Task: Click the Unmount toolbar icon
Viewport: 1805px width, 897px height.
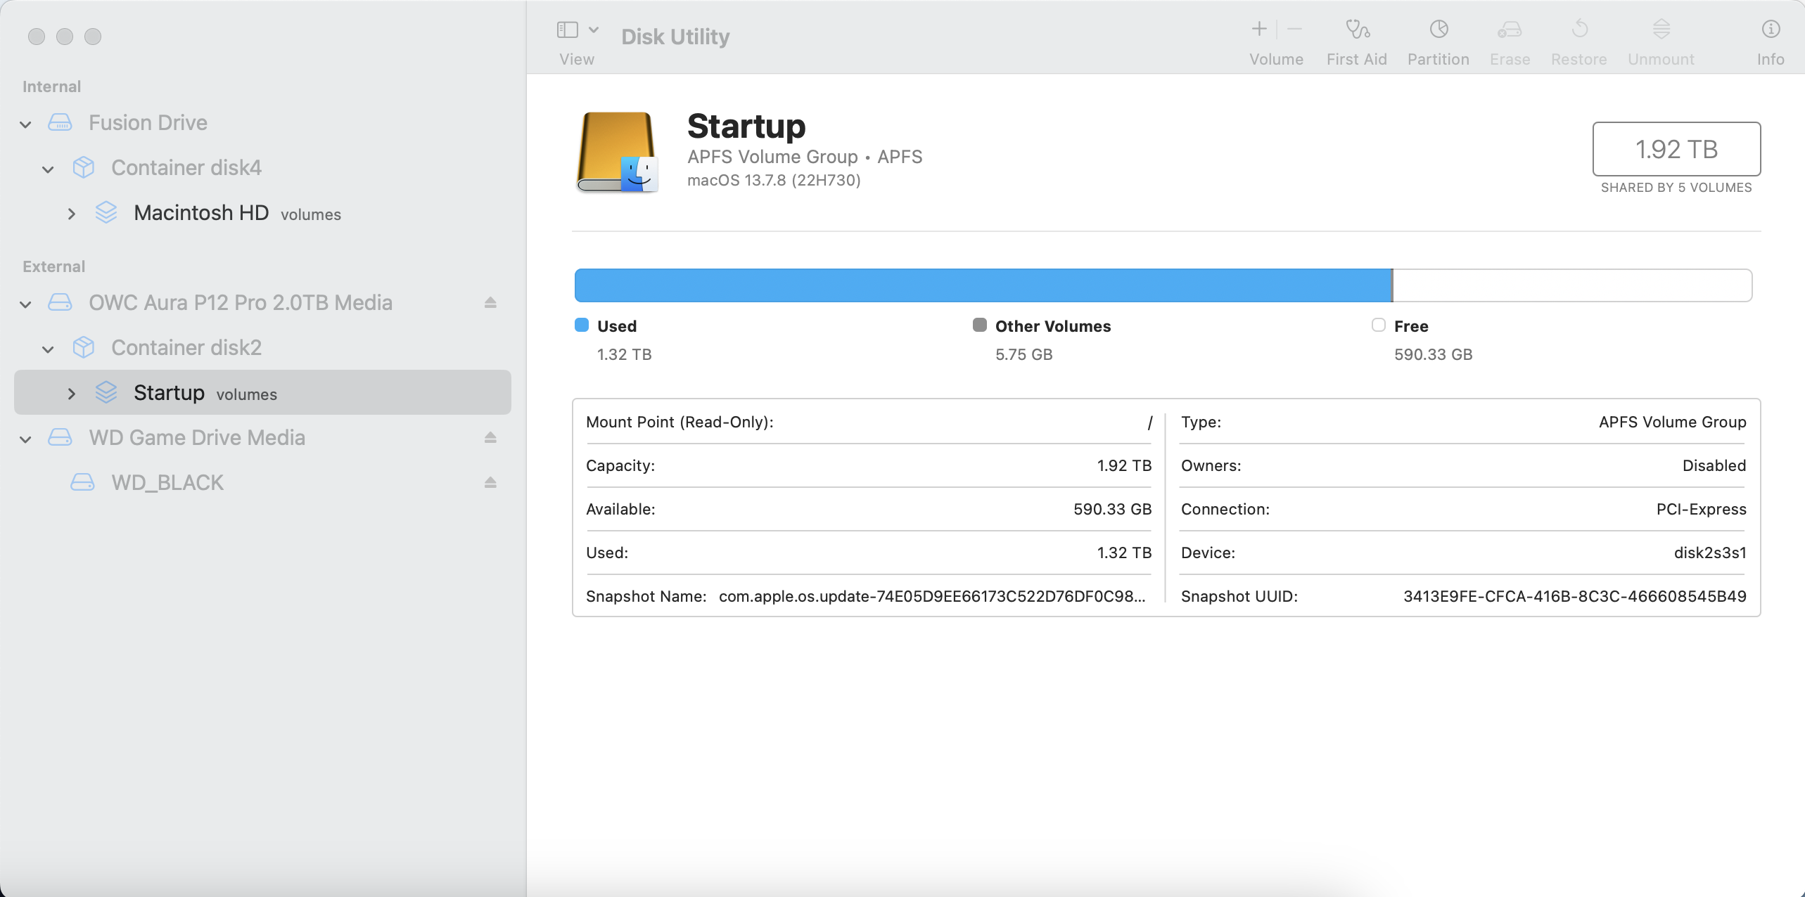Action: pos(1661,29)
